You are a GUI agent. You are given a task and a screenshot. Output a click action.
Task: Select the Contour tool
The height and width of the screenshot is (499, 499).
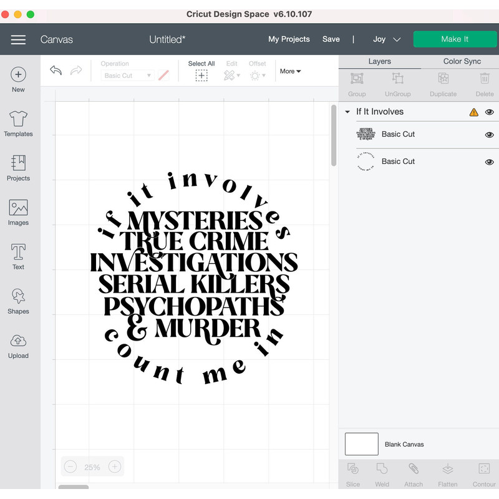pyautogui.click(x=484, y=474)
